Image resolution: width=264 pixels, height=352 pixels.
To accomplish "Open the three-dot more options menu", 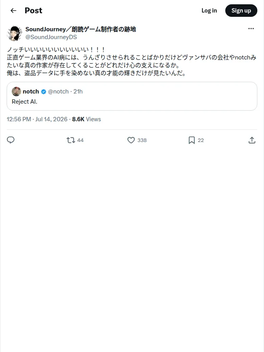I will click(251, 29).
